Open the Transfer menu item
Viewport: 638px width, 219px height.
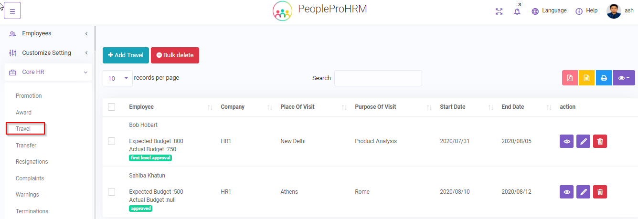tap(26, 146)
